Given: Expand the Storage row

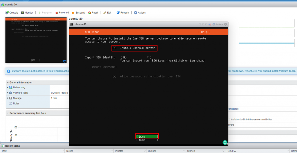Looking at the screenshot, I should (x=8, y=98).
